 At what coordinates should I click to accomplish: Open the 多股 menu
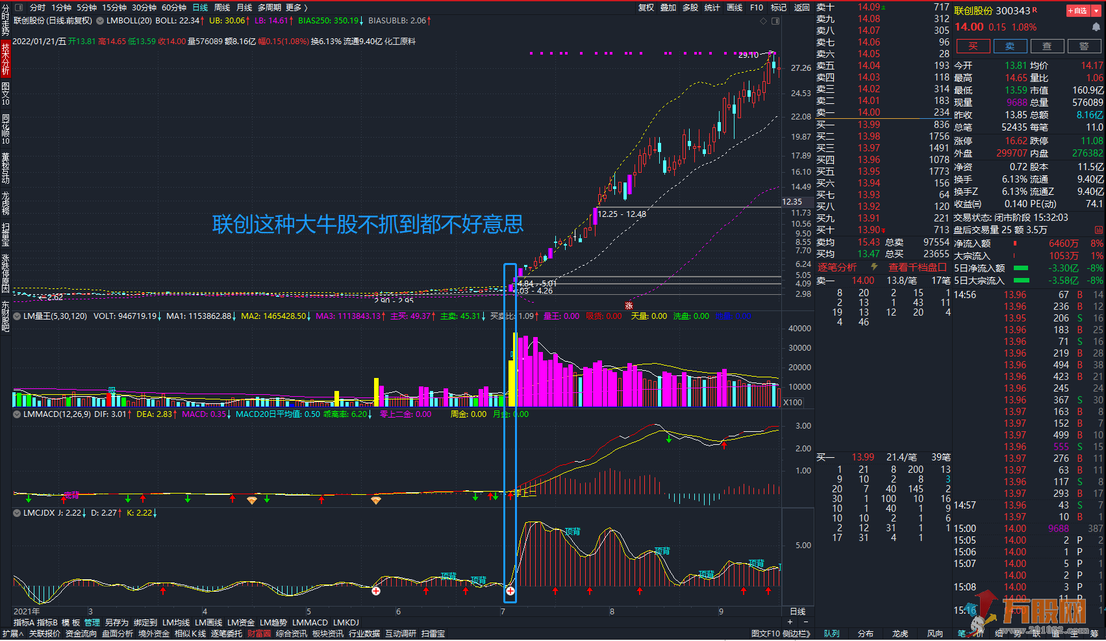(x=690, y=8)
